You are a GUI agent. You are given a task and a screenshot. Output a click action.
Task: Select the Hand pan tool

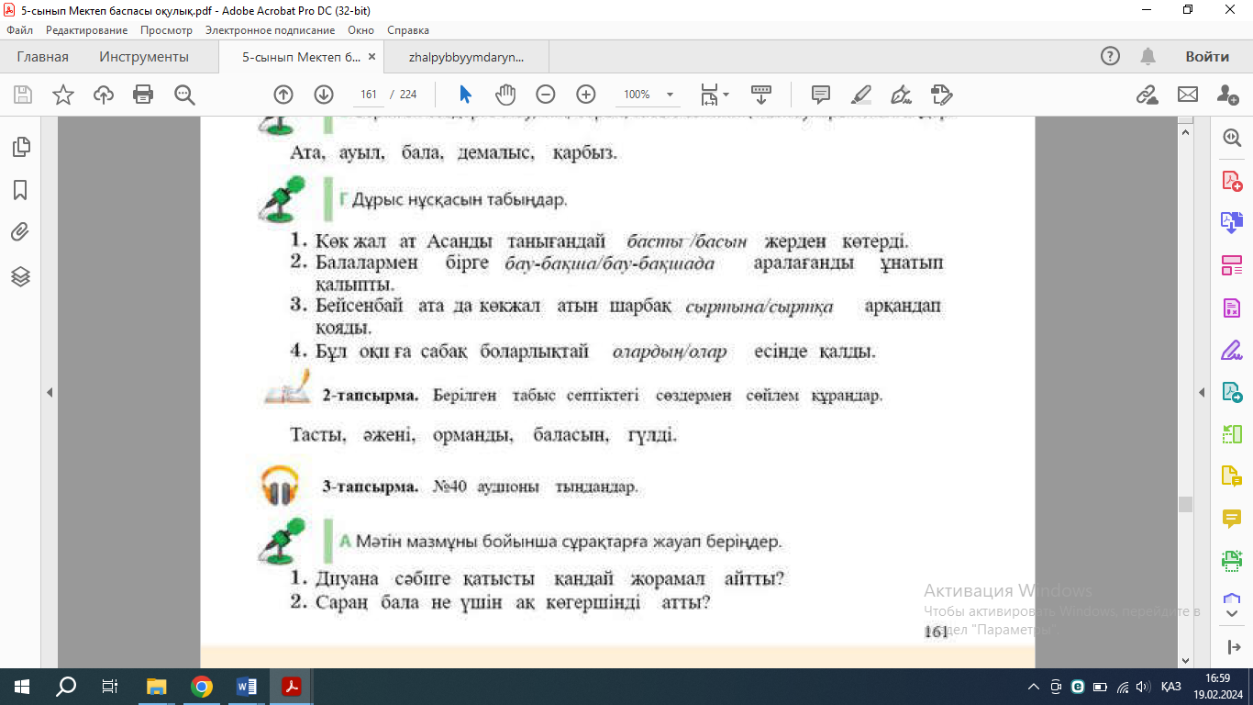pos(505,95)
